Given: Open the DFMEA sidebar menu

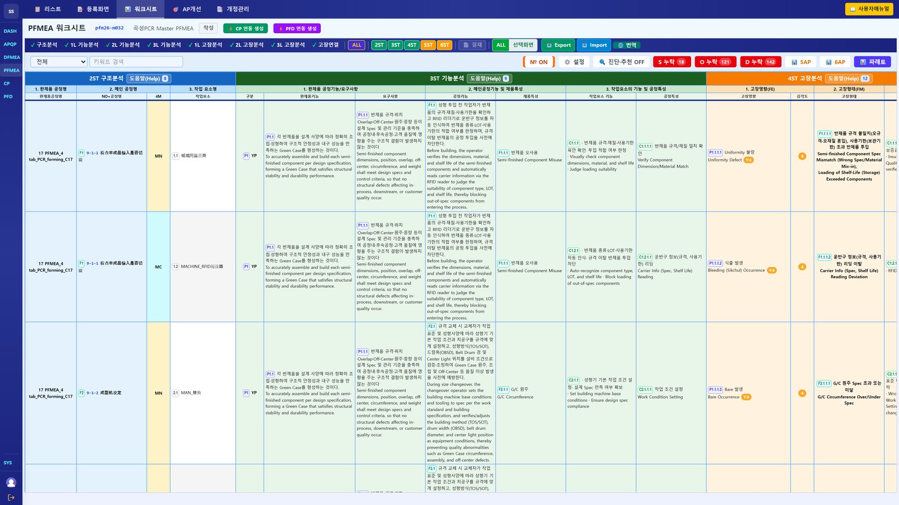Looking at the screenshot, I should coord(12,57).
